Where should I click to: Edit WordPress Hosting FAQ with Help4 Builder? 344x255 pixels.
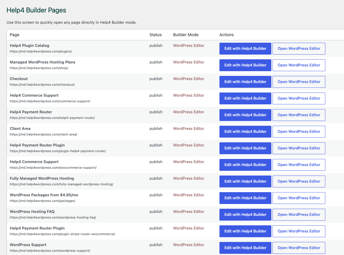click(x=245, y=215)
